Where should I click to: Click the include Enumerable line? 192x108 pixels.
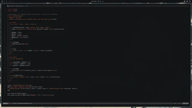pyautogui.click(x=16, y=59)
